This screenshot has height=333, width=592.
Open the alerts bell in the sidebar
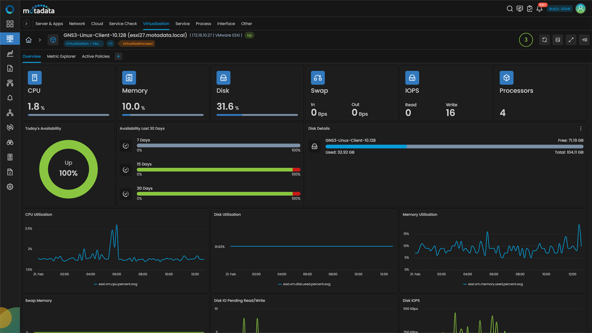pyautogui.click(x=10, y=98)
